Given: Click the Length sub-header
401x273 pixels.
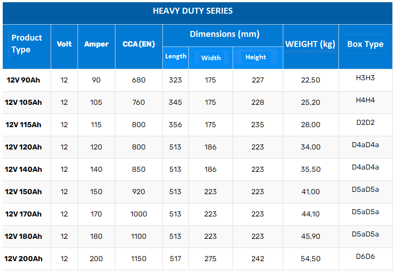Looking at the screenshot, I should pos(176,57).
